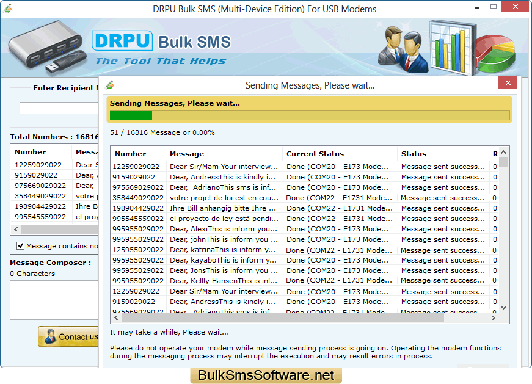Click inside the Message Composer text area
The width and height of the screenshot is (532, 384).
[x=54, y=300]
